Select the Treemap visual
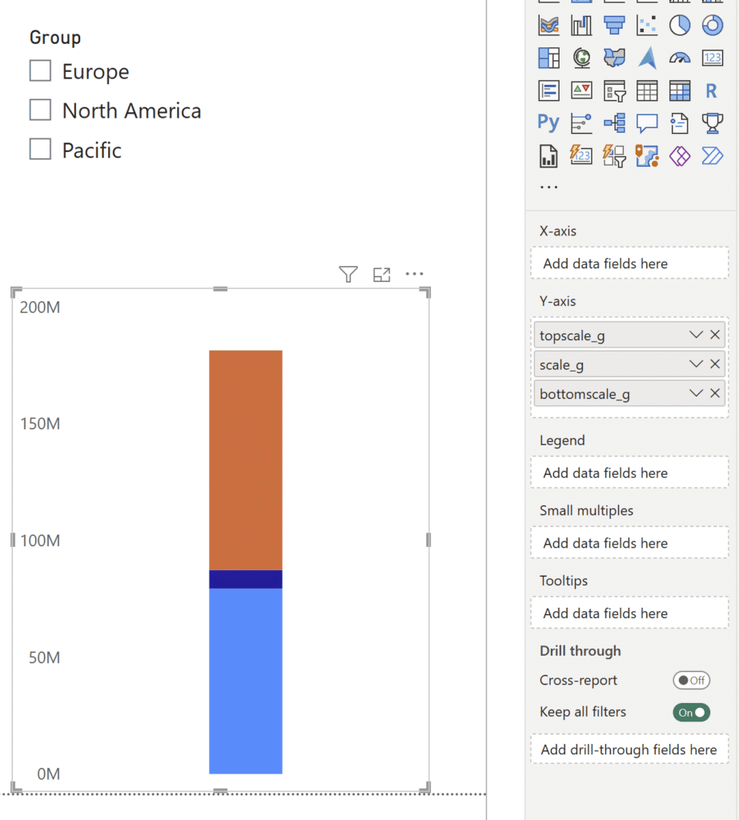The height and width of the screenshot is (820, 739). point(548,57)
